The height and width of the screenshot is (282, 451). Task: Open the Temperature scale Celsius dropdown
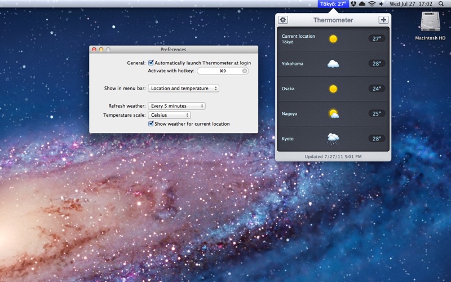(x=169, y=115)
